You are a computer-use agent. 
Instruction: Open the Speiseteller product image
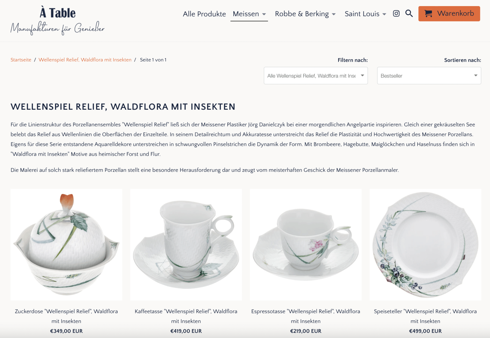pyautogui.click(x=425, y=245)
